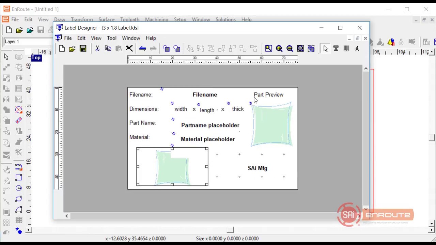Select the Barcode tool icon
Viewport: 436px width, 245px height.
point(346,49)
